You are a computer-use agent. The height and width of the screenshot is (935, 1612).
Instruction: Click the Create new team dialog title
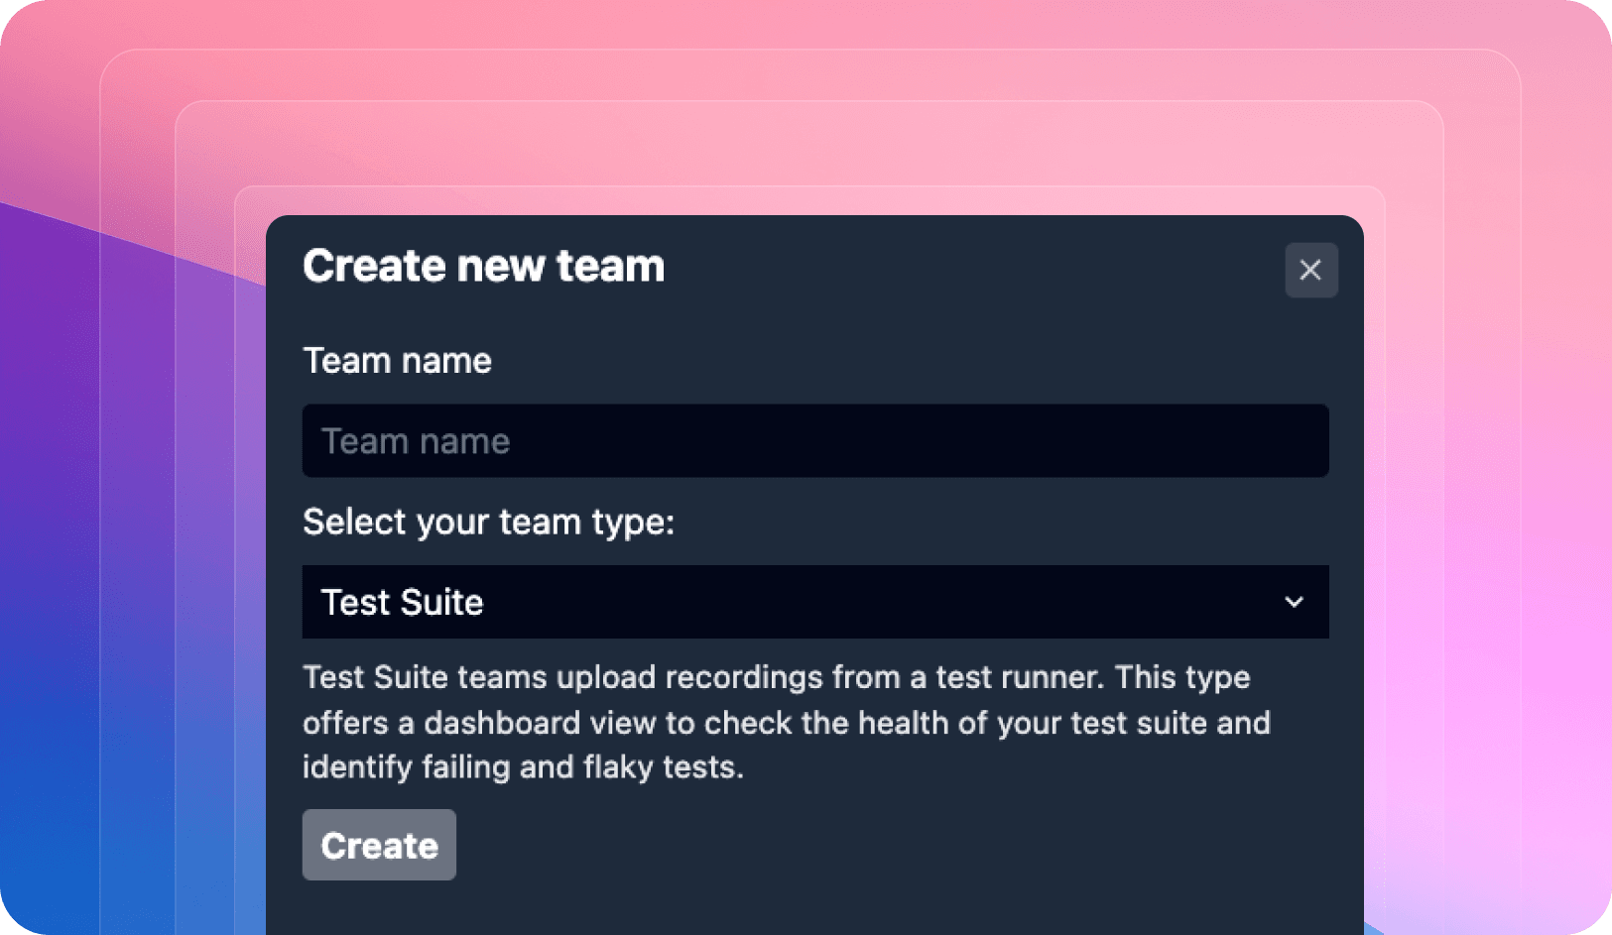[x=483, y=266]
